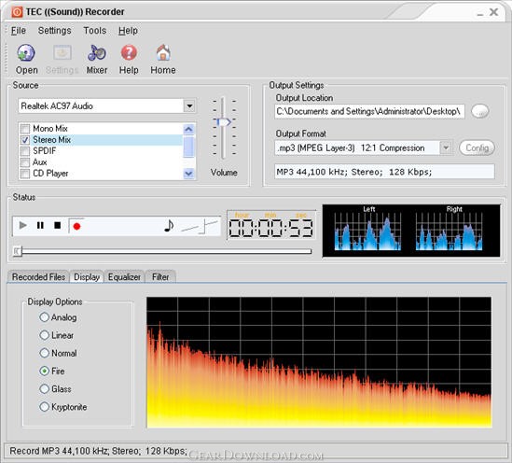Click the playback position slider handle
The width and height of the screenshot is (512, 463).
point(18,251)
